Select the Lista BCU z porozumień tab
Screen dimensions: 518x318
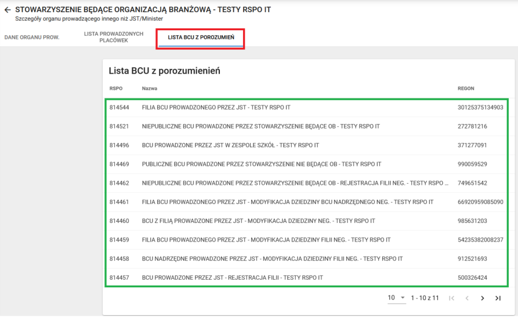201,38
